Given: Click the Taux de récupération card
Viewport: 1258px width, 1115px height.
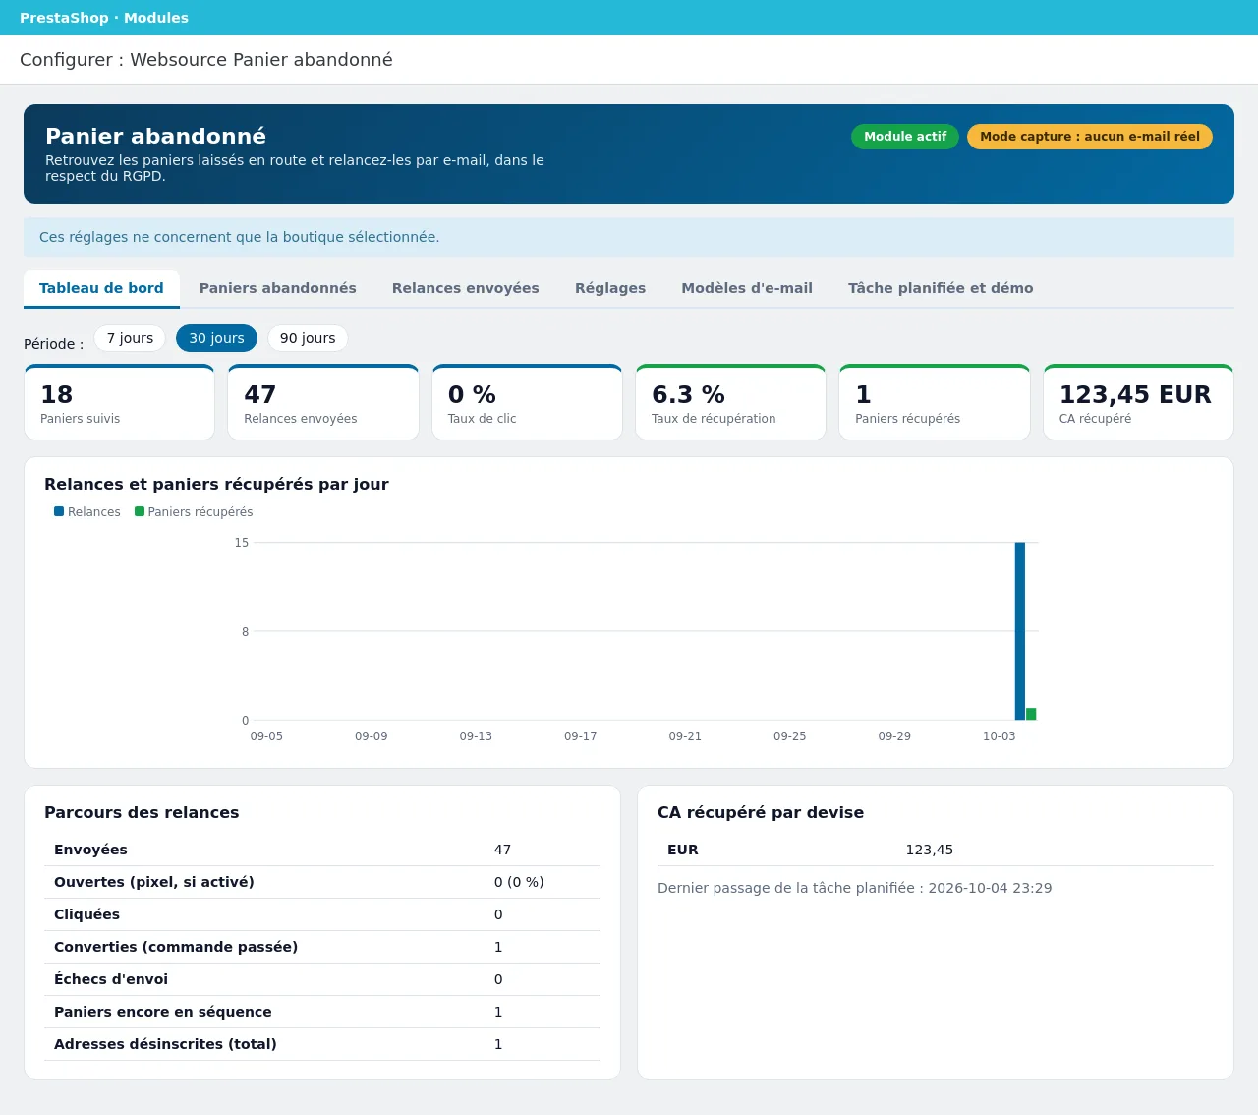Looking at the screenshot, I should point(730,402).
